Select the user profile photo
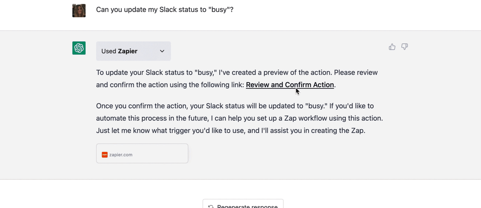481x208 pixels. click(79, 11)
